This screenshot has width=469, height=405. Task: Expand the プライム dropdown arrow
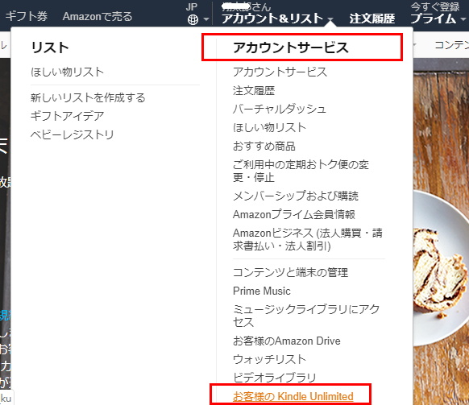[463, 19]
